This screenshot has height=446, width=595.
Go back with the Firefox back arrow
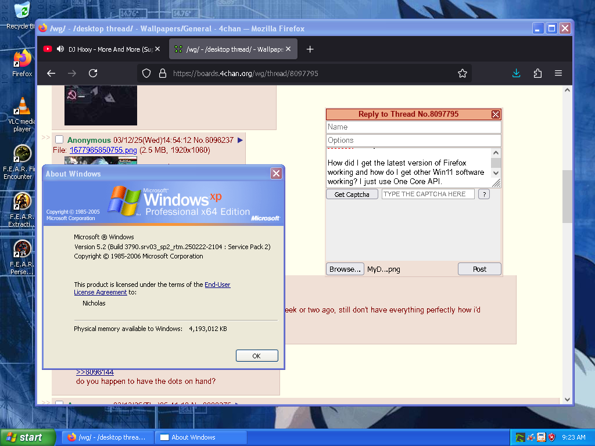(x=51, y=73)
